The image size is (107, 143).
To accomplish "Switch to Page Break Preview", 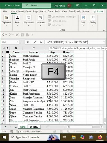I will click(x=69, y=131).
